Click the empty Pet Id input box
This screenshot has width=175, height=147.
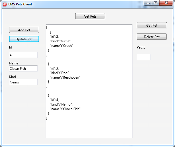[x=144, y=57]
